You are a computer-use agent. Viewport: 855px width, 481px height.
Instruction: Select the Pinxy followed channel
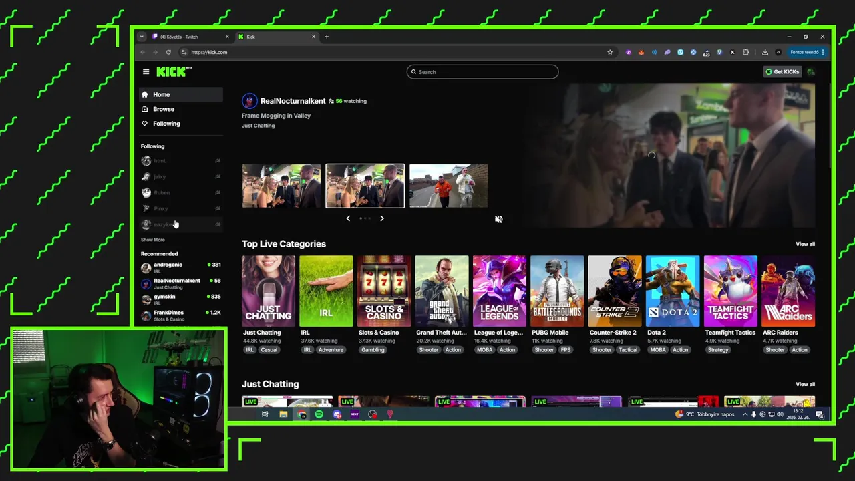pyautogui.click(x=181, y=208)
